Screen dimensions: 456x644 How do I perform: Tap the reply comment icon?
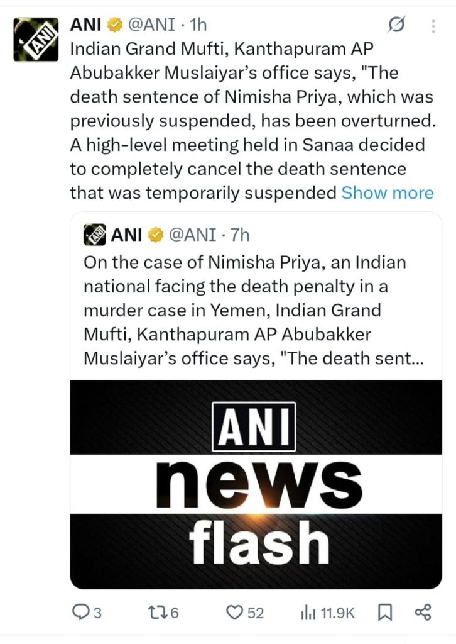pos(80,613)
